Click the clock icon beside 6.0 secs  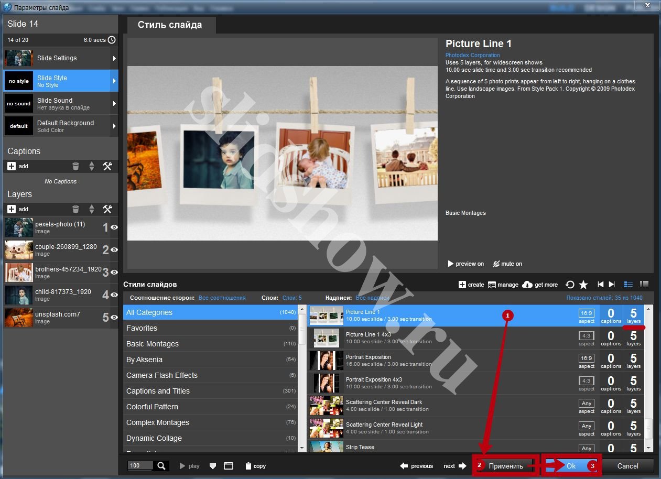(112, 40)
